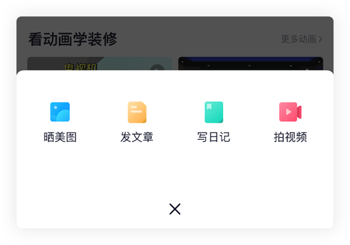Select the green 写日记 notebook icon

[x=214, y=112]
